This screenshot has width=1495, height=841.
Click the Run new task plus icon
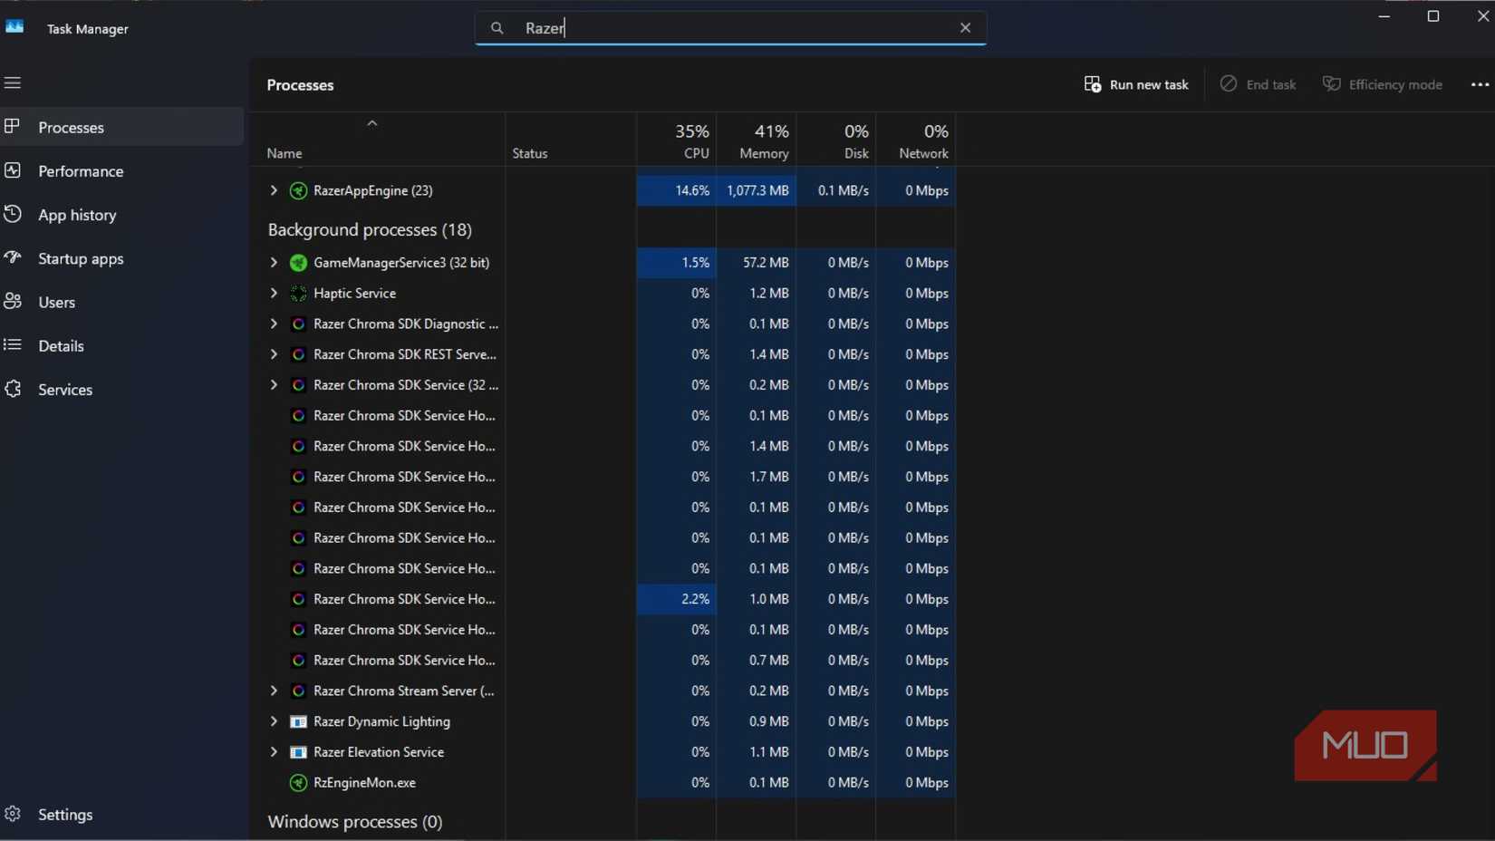point(1093,83)
